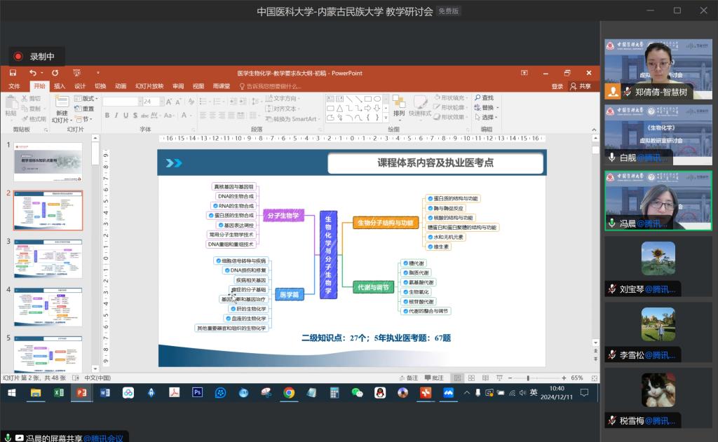Image resolution: width=718 pixels, height=442 pixels.
Task: Click the Save icon in quick access toolbar
Action: click(x=13, y=73)
